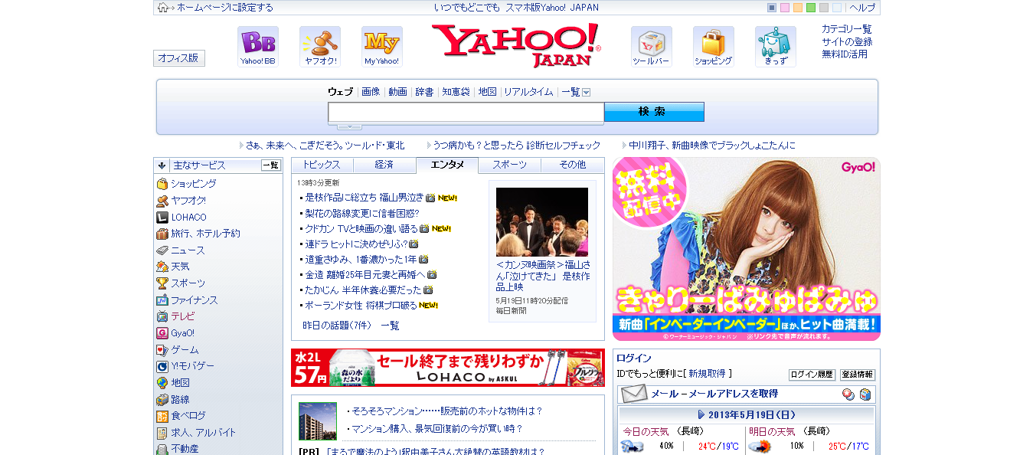The height and width of the screenshot is (455, 1033).
Task: Collapse the 主なサービス arrow button
Action: tap(162, 165)
